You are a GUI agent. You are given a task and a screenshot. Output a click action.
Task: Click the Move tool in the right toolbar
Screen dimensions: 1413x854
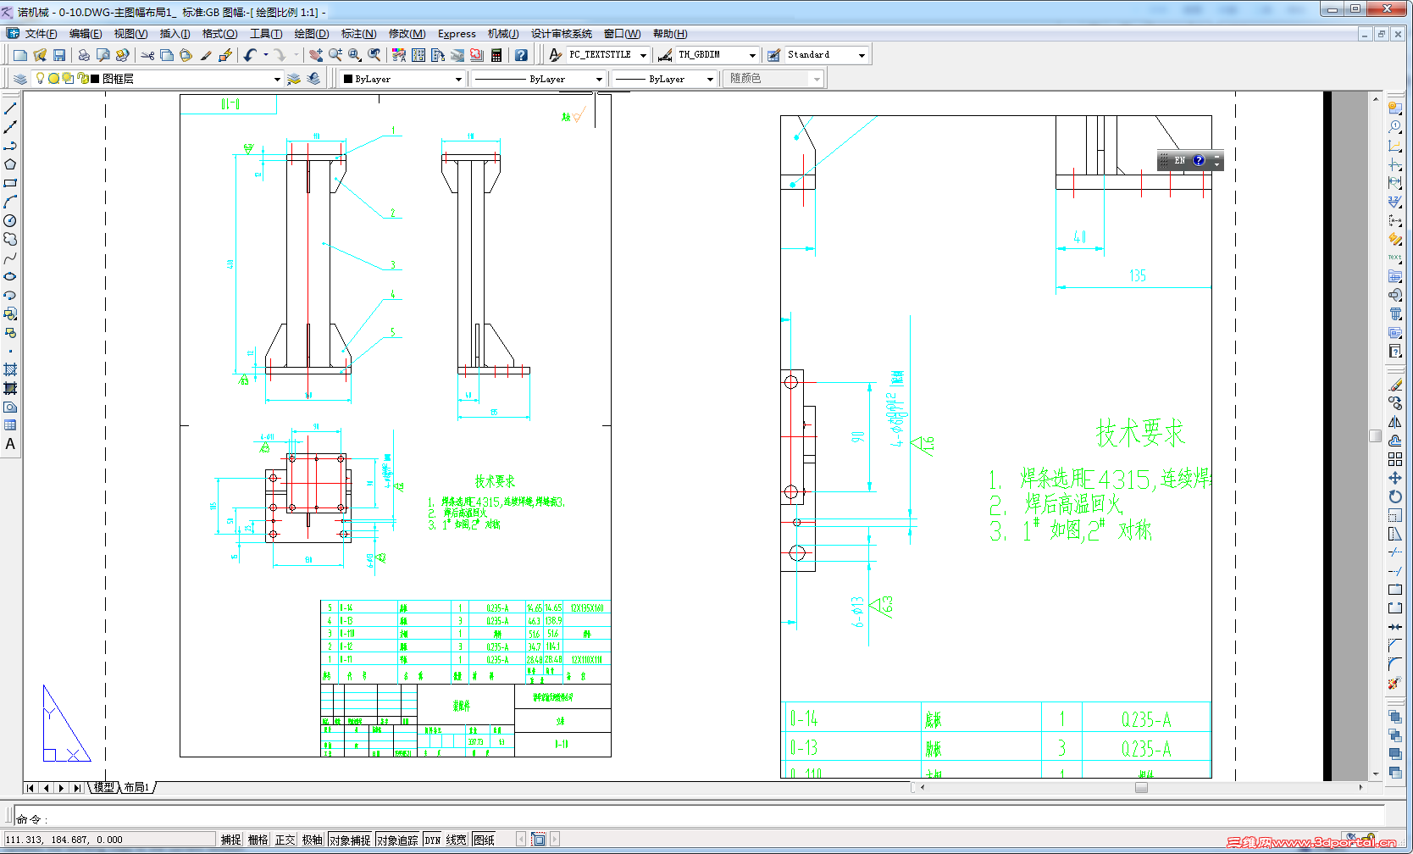pyautogui.click(x=1395, y=478)
